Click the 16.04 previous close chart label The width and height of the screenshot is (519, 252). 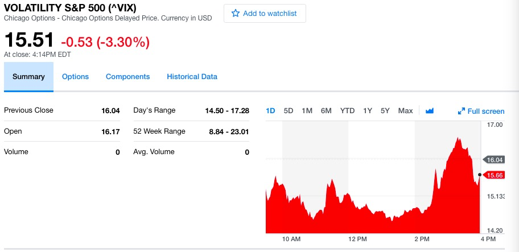[494, 160]
